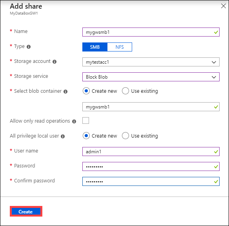
Task: Focus the Password input field
Action: (151, 166)
